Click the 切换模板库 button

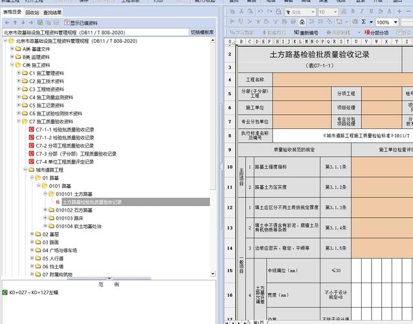click(202, 32)
